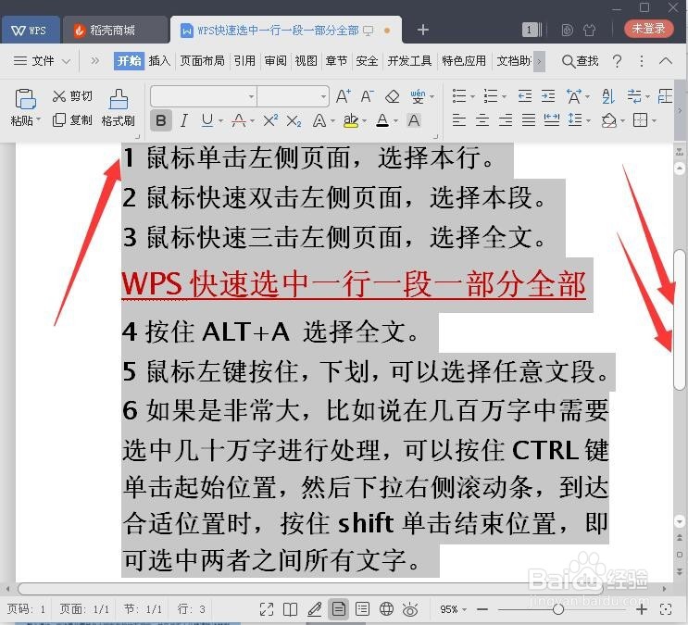Click the Copy (复制) button
This screenshot has width=688, height=625.
coord(72,119)
